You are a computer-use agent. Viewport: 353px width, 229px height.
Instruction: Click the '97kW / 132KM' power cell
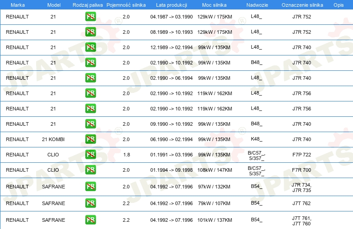click(x=214, y=187)
